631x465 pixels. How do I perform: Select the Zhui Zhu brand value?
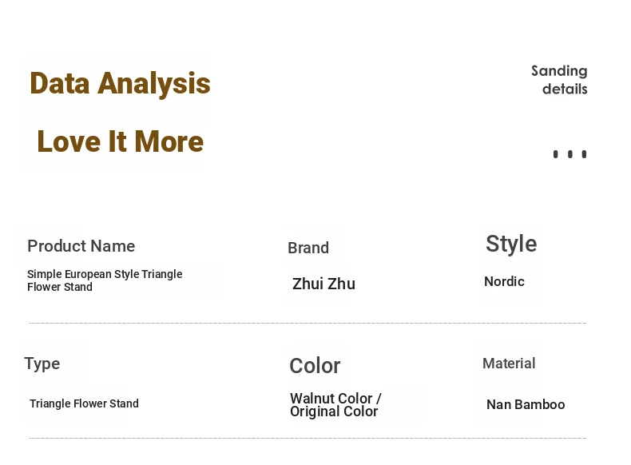click(323, 284)
